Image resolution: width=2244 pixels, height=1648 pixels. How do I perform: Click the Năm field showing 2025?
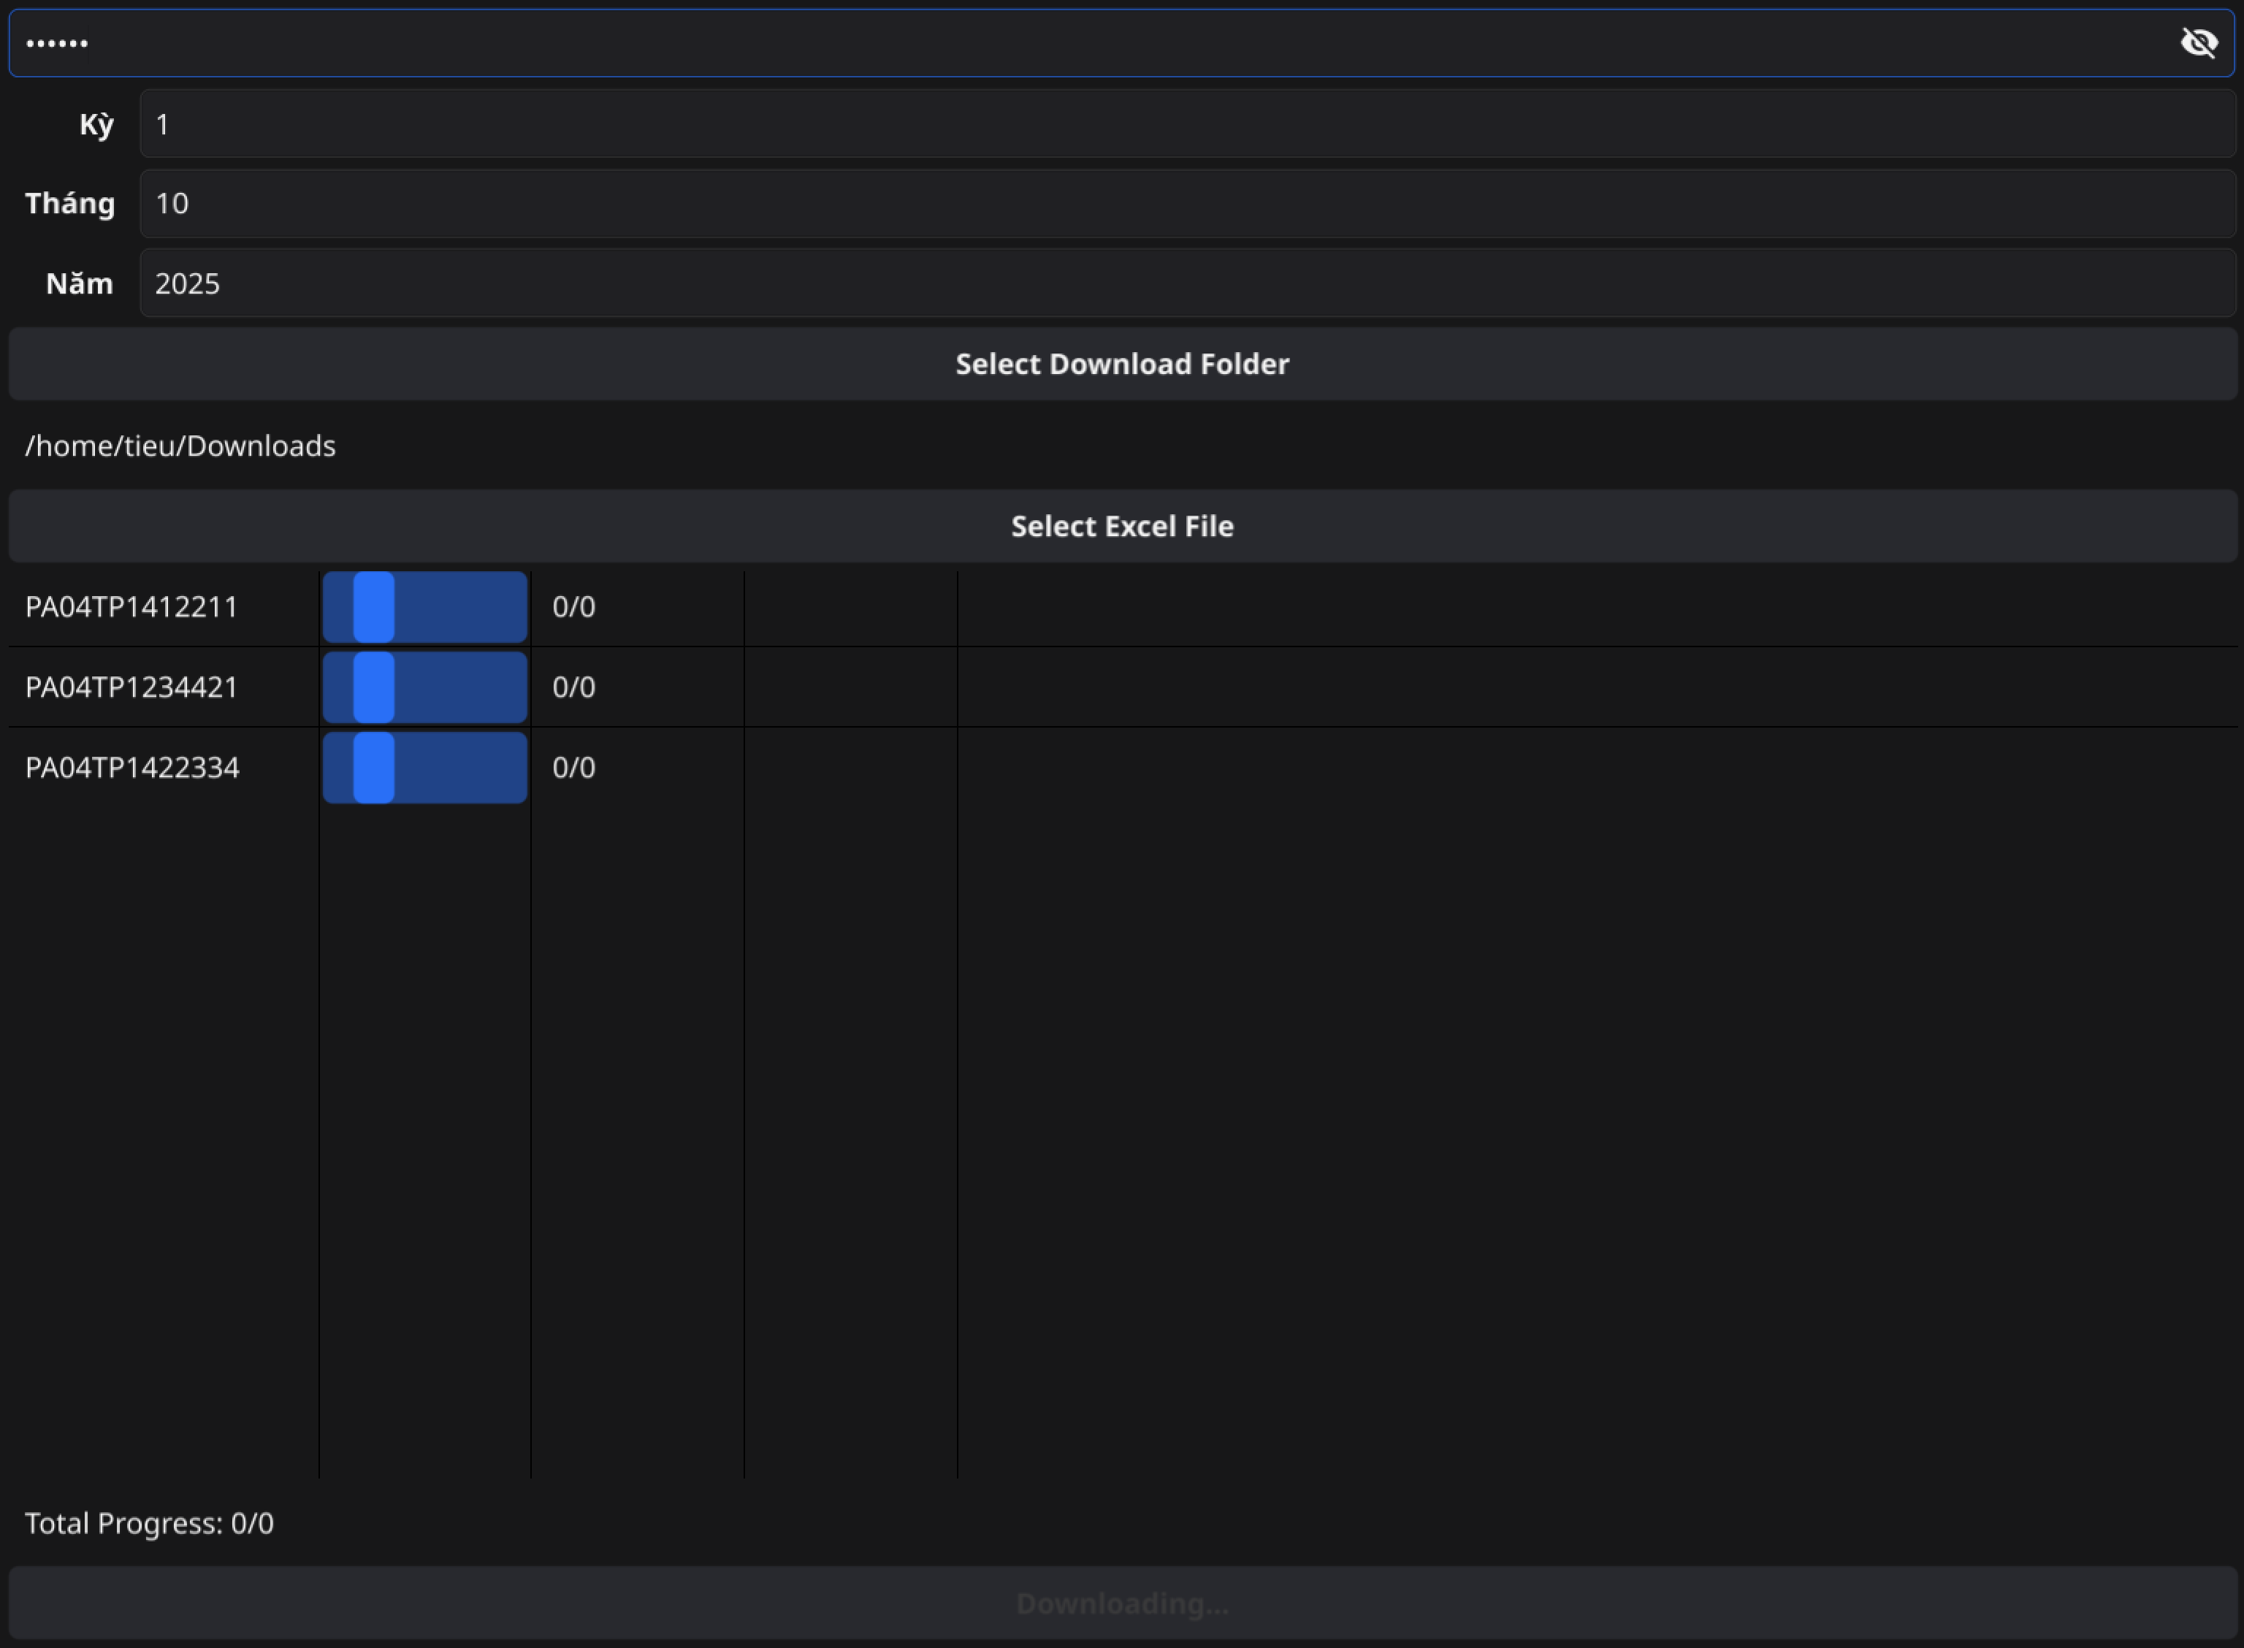click(x=1187, y=283)
